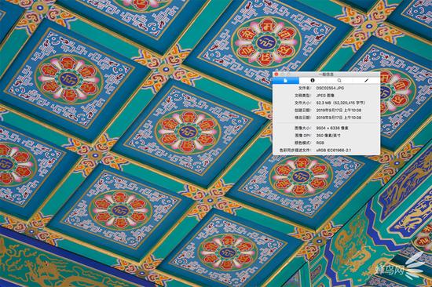Click the inspector's minimize window button

[x=283, y=74]
